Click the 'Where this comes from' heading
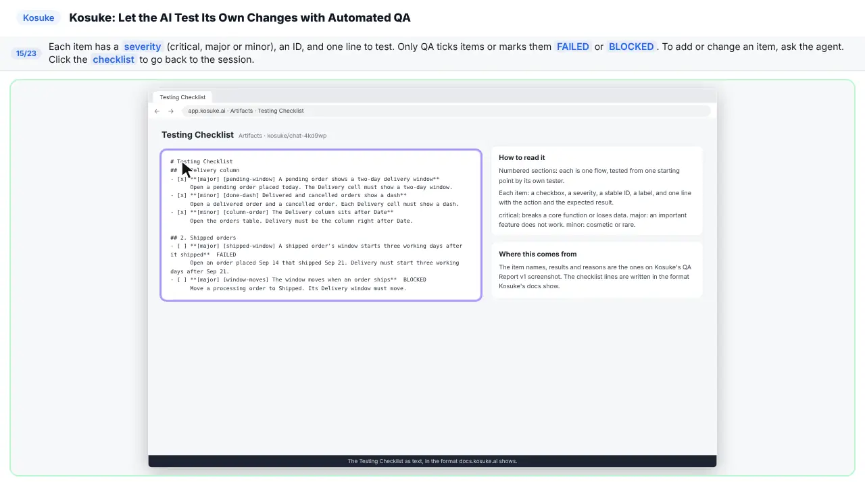The image size is (865, 486). click(x=538, y=254)
